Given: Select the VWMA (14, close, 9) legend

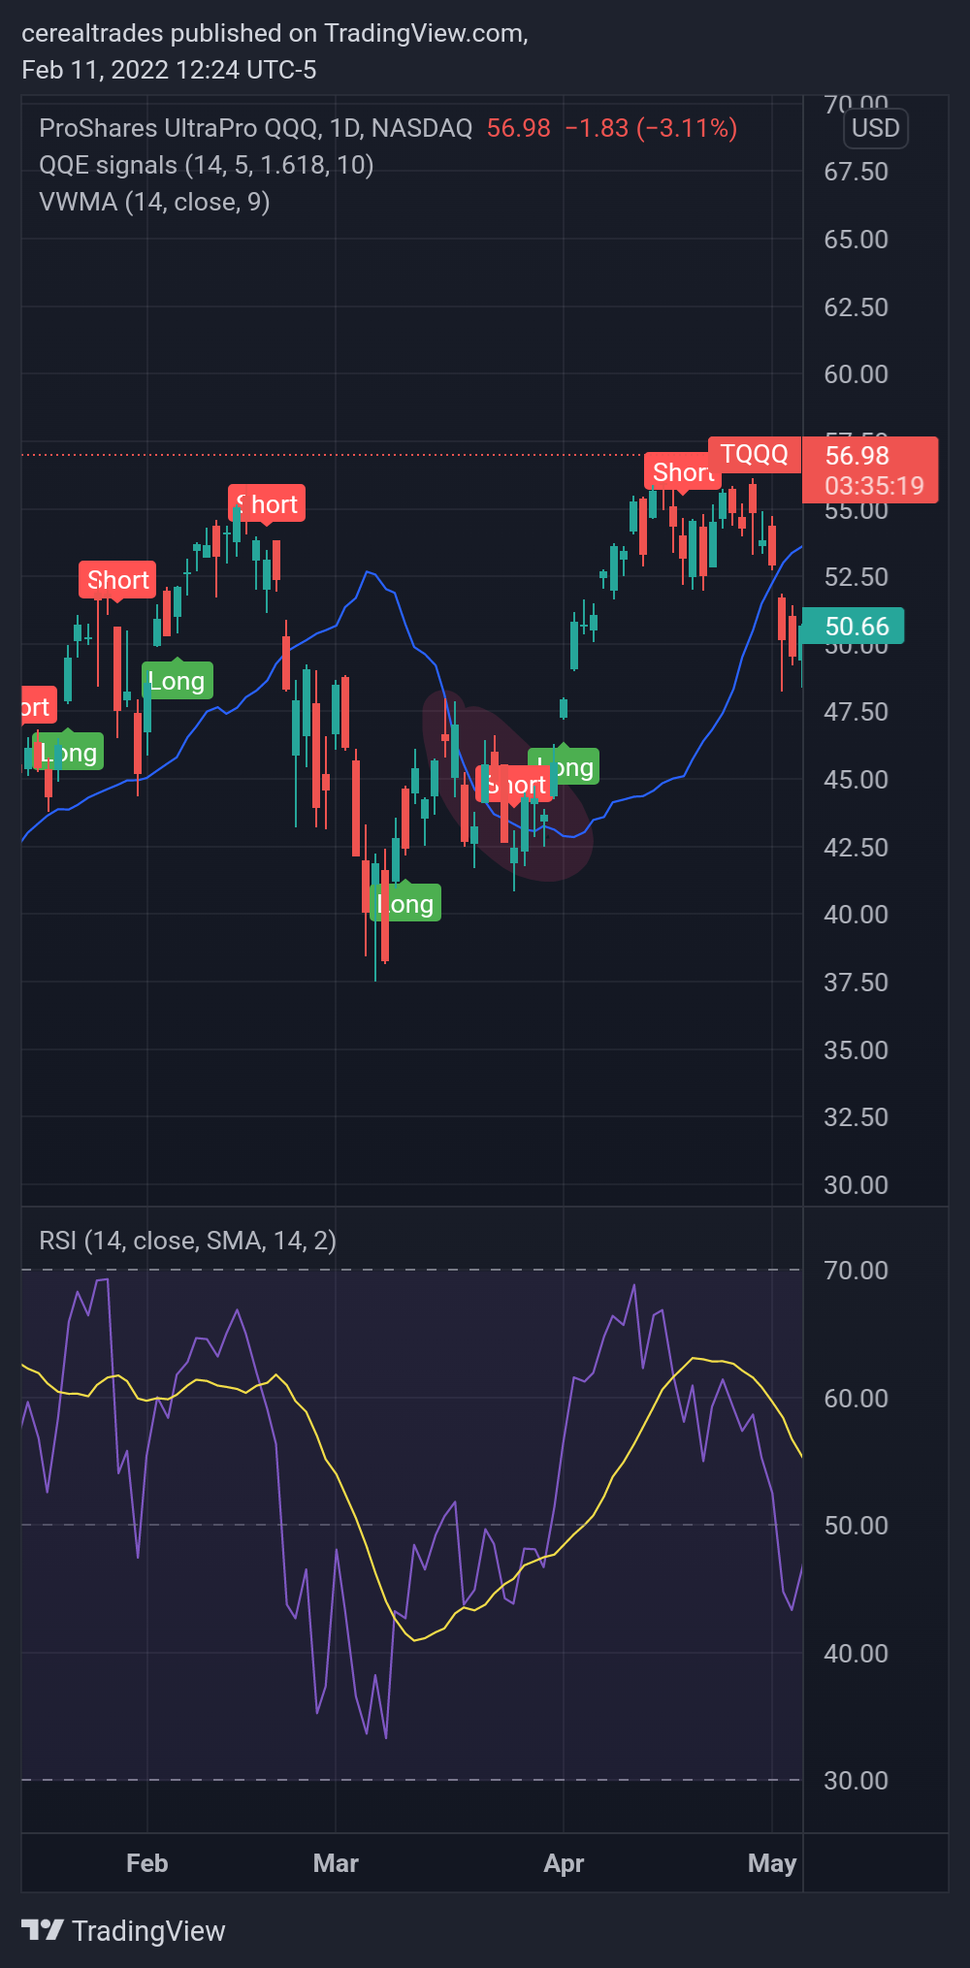Looking at the screenshot, I should tap(154, 202).
